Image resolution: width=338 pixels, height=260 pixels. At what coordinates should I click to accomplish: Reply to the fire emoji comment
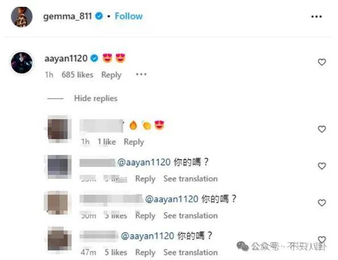tap(133, 142)
